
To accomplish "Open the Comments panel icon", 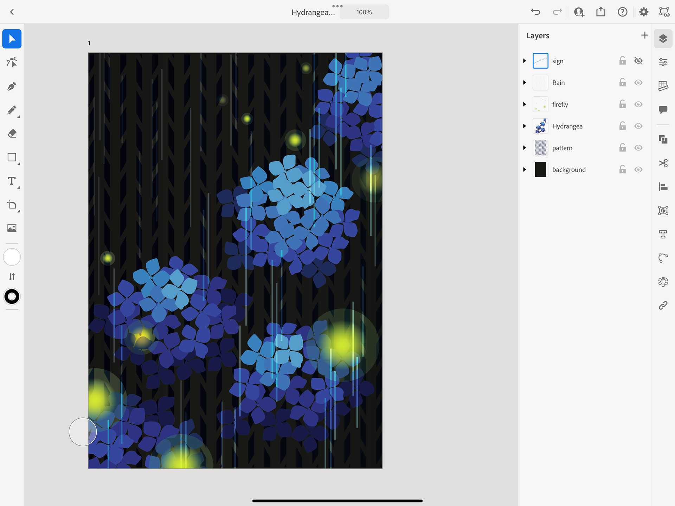I will point(663,110).
